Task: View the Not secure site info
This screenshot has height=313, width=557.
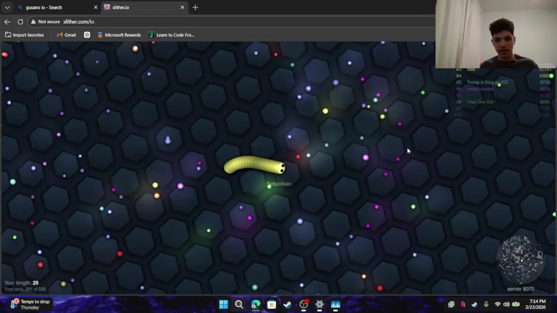Action: coord(45,22)
